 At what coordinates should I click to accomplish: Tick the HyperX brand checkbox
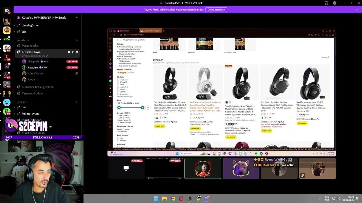[x=118, y=89]
